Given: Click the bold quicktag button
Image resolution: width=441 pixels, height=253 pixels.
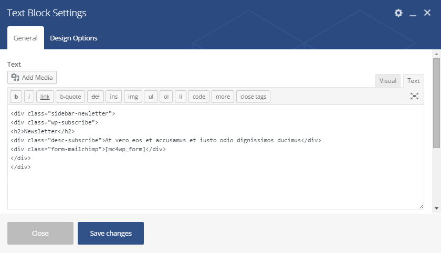Looking at the screenshot, I should (16, 97).
